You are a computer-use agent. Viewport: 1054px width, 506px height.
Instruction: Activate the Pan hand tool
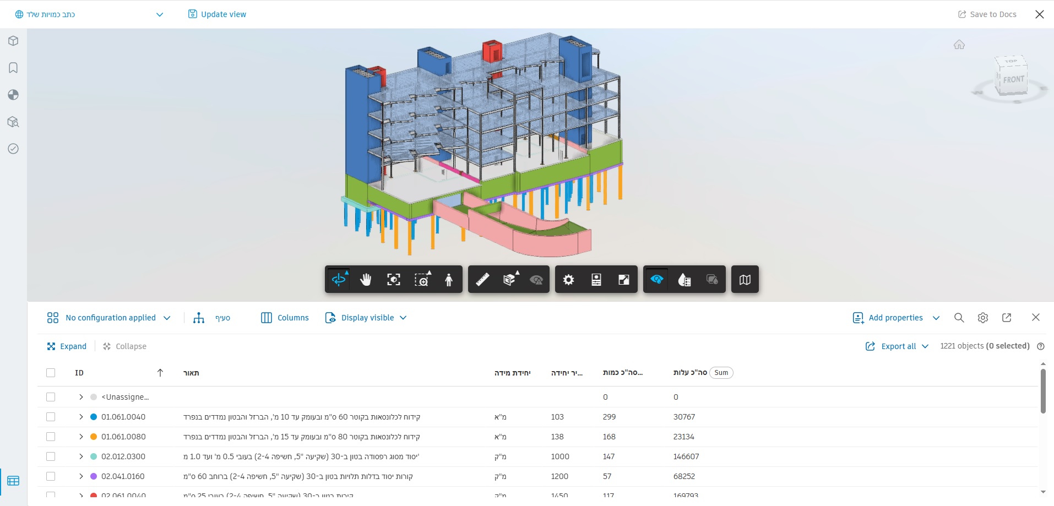point(366,280)
